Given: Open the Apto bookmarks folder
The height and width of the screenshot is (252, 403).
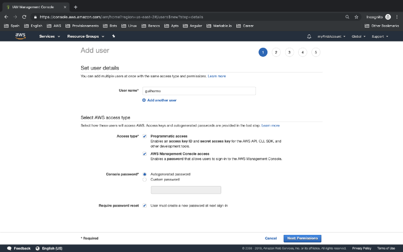Looking at the screenshot, I should (x=171, y=26).
